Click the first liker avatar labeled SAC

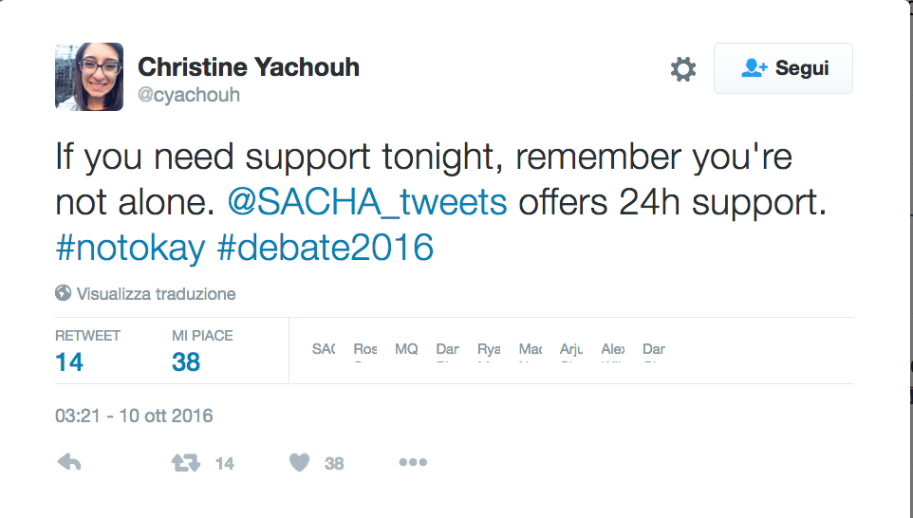point(324,350)
